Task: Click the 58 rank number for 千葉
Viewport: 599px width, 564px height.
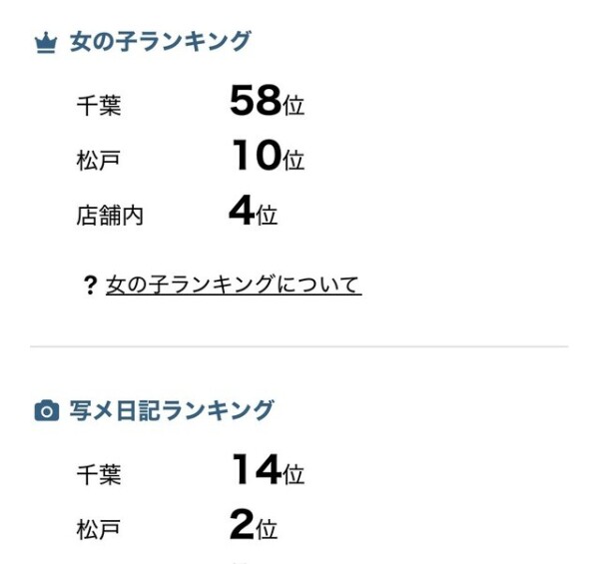Action: tap(256, 101)
